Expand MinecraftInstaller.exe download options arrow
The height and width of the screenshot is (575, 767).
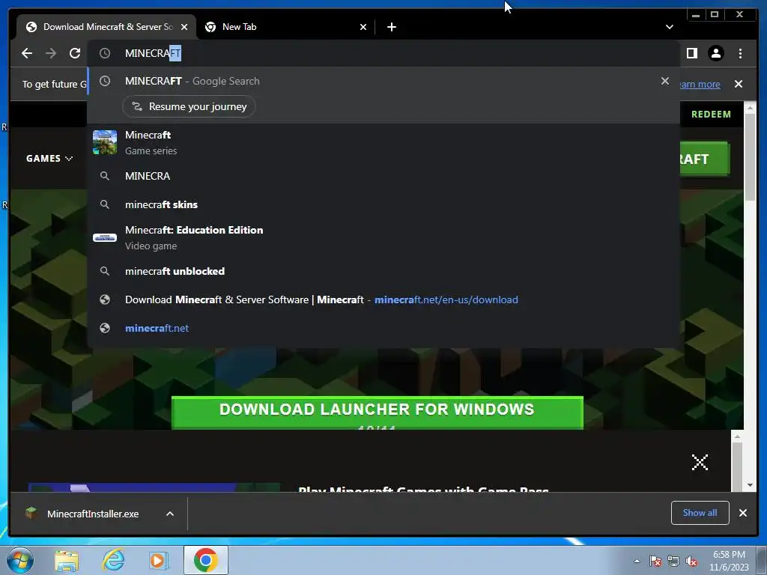tap(170, 514)
